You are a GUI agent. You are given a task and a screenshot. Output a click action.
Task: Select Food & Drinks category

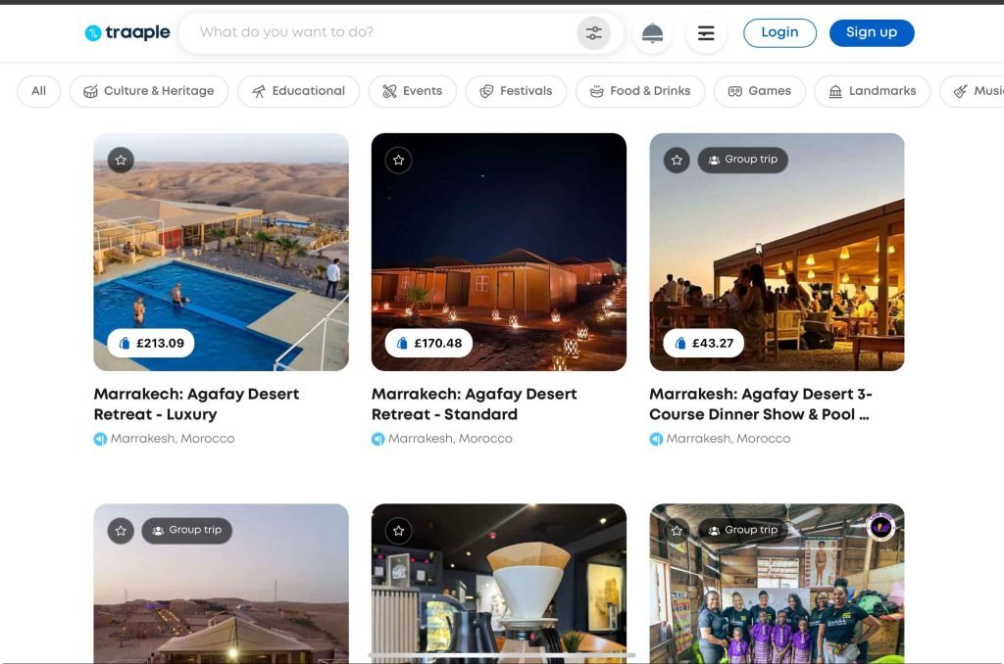[639, 91]
